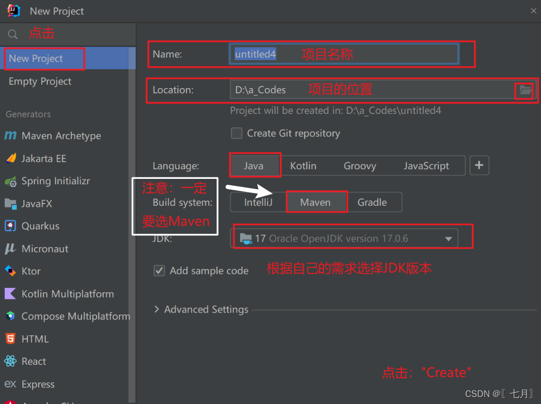Choose Maven build system
Screen dimensions: 541x404
pos(315,202)
